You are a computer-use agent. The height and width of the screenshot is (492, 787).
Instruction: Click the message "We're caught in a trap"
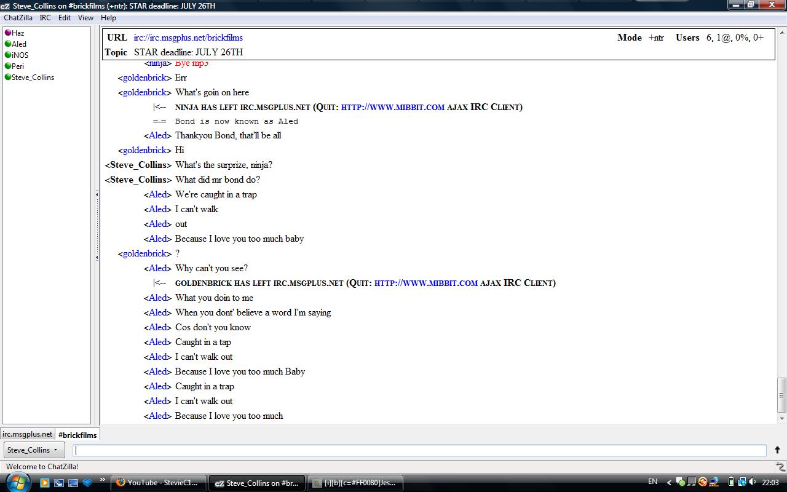pyautogui.click(x=216, y=194)
